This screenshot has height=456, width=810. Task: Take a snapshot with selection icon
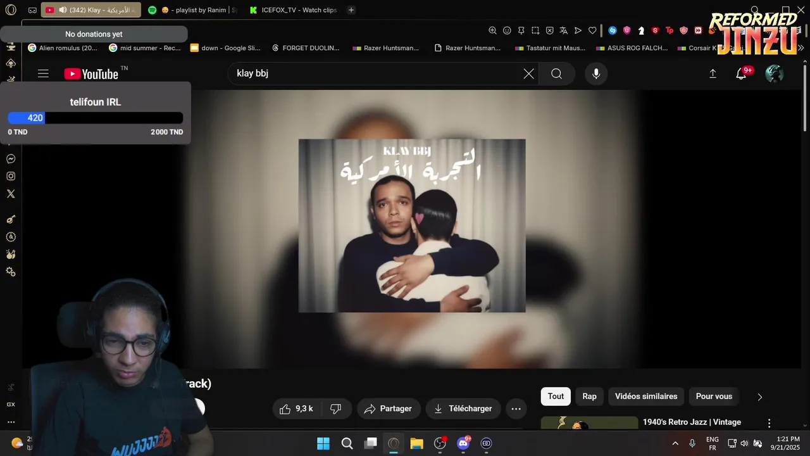535,30
